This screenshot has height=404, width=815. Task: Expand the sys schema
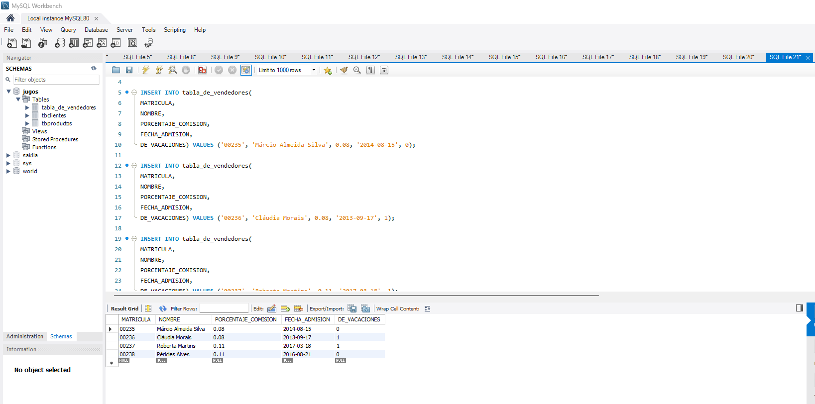[8, 163]
